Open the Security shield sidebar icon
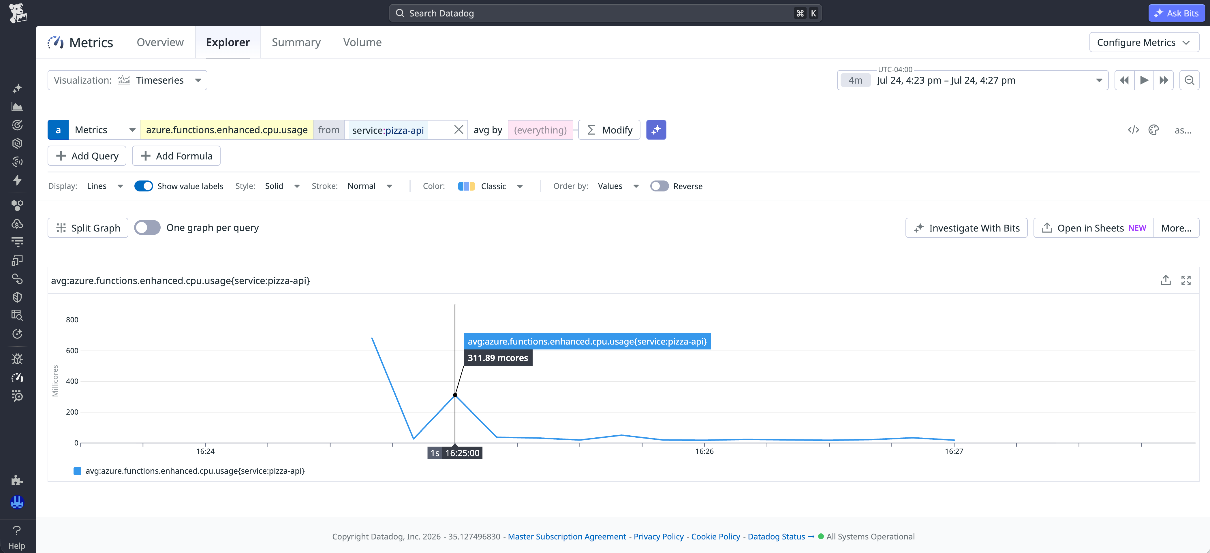 pyautogui.click(x=17, y=297)
